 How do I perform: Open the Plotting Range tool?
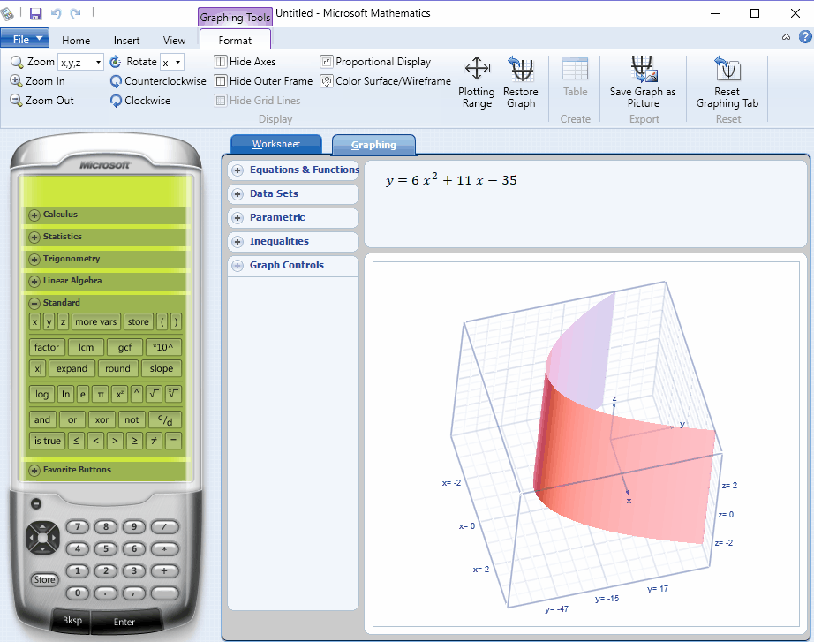click(x=477, y=82)
